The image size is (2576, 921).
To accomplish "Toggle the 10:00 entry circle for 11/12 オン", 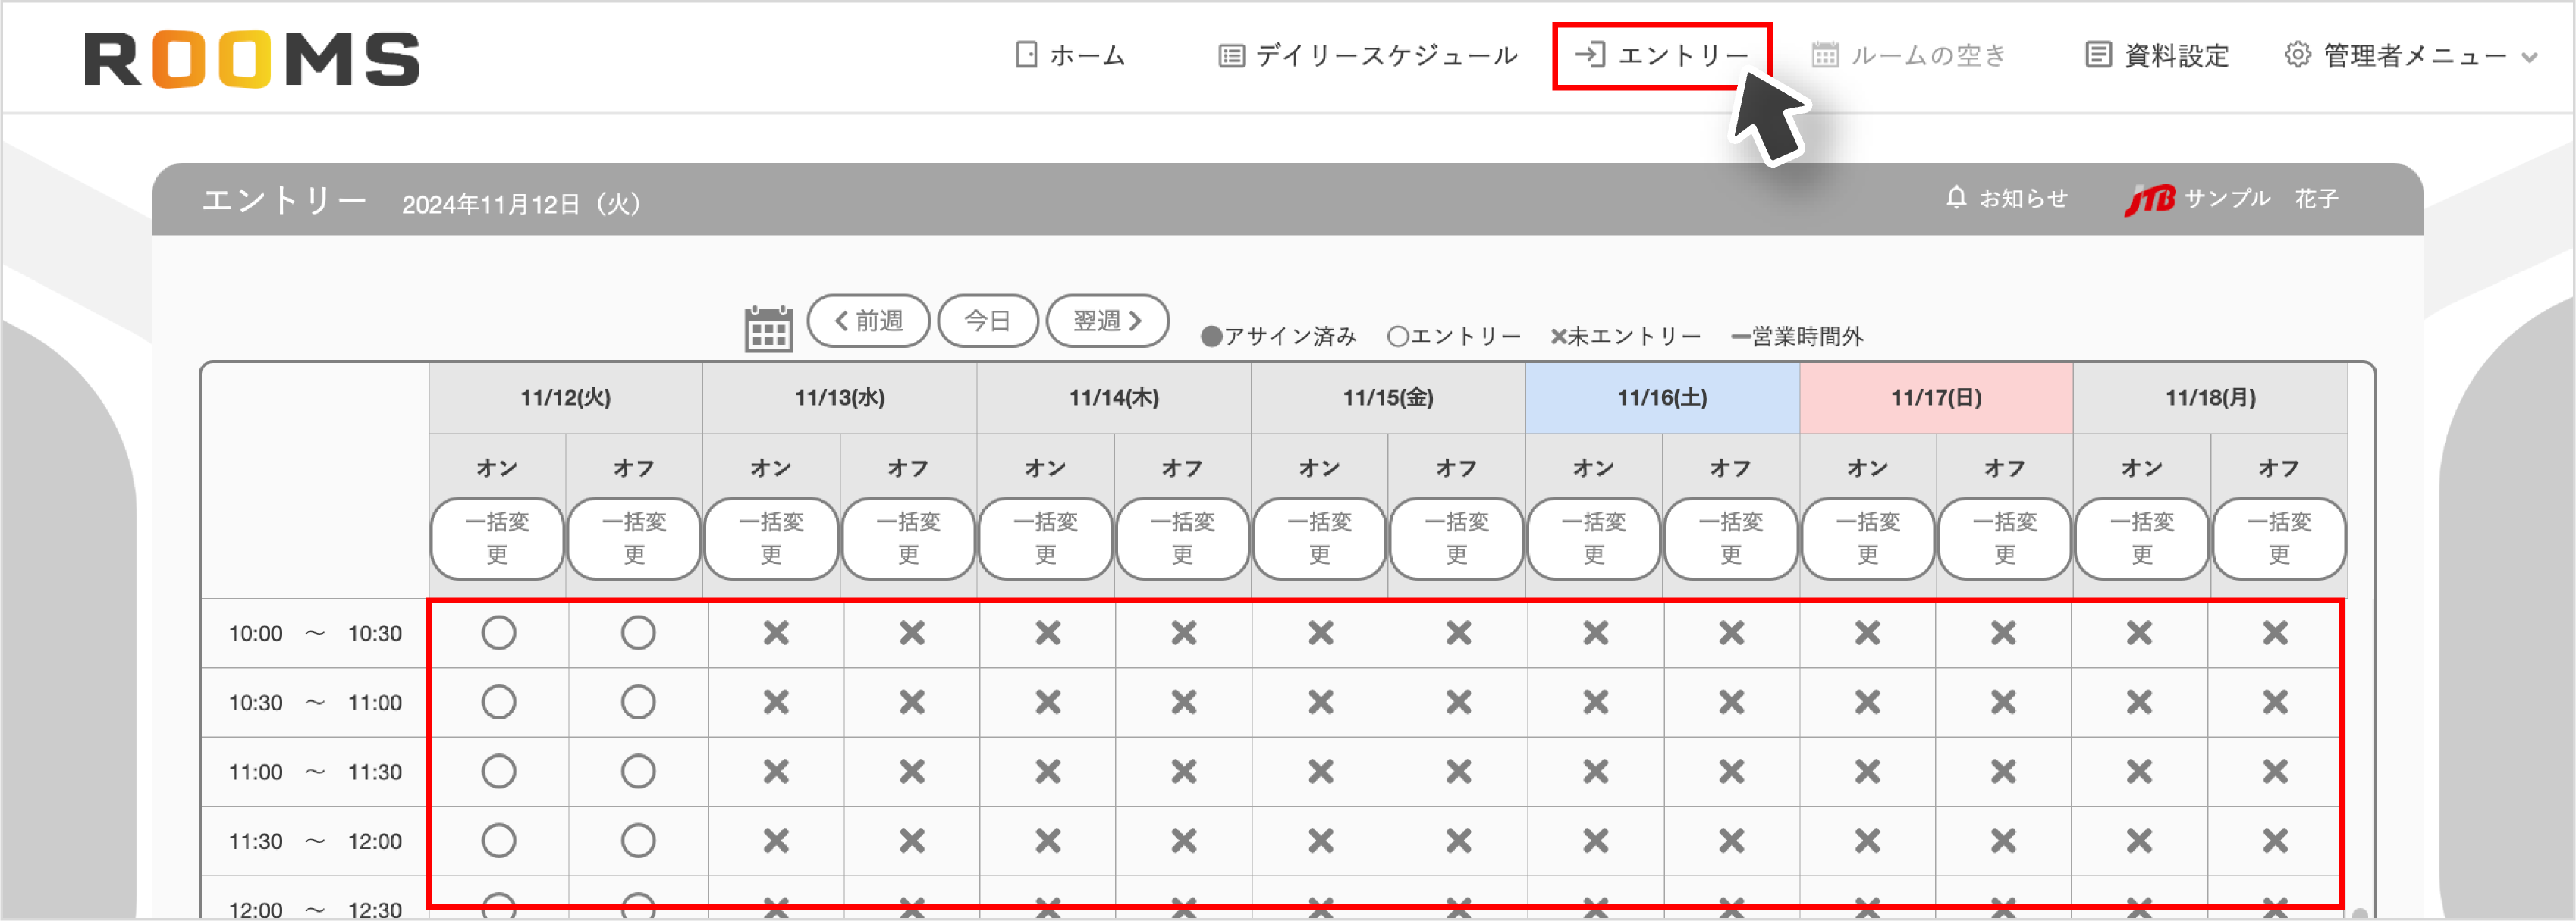I will pos(499,632).
